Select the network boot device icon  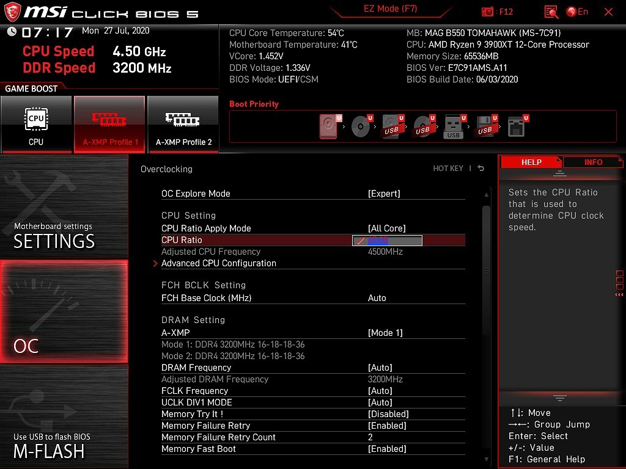pos(517,127)
